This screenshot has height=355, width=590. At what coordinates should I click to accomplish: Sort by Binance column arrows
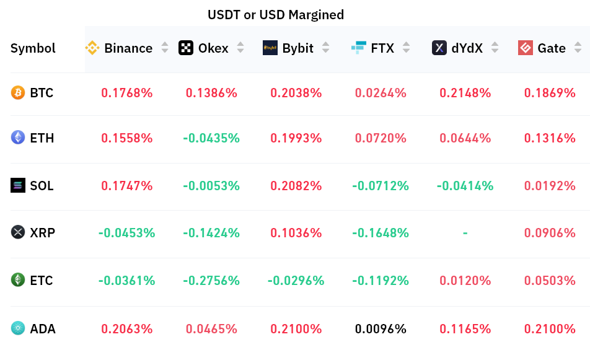[x=165, y=48]
